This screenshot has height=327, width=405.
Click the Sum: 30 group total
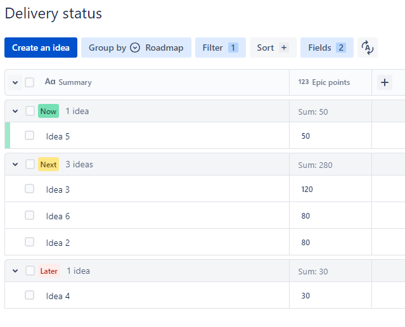(x=313, y=271)
